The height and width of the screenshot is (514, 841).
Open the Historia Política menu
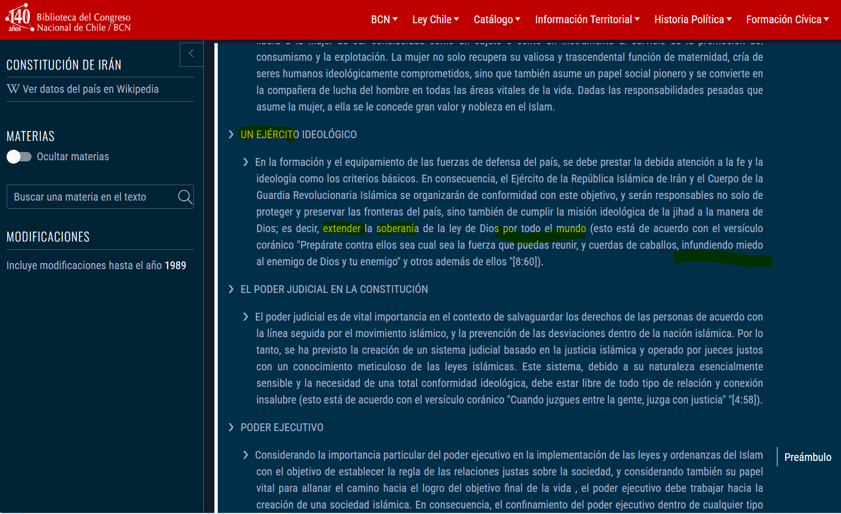693,19
